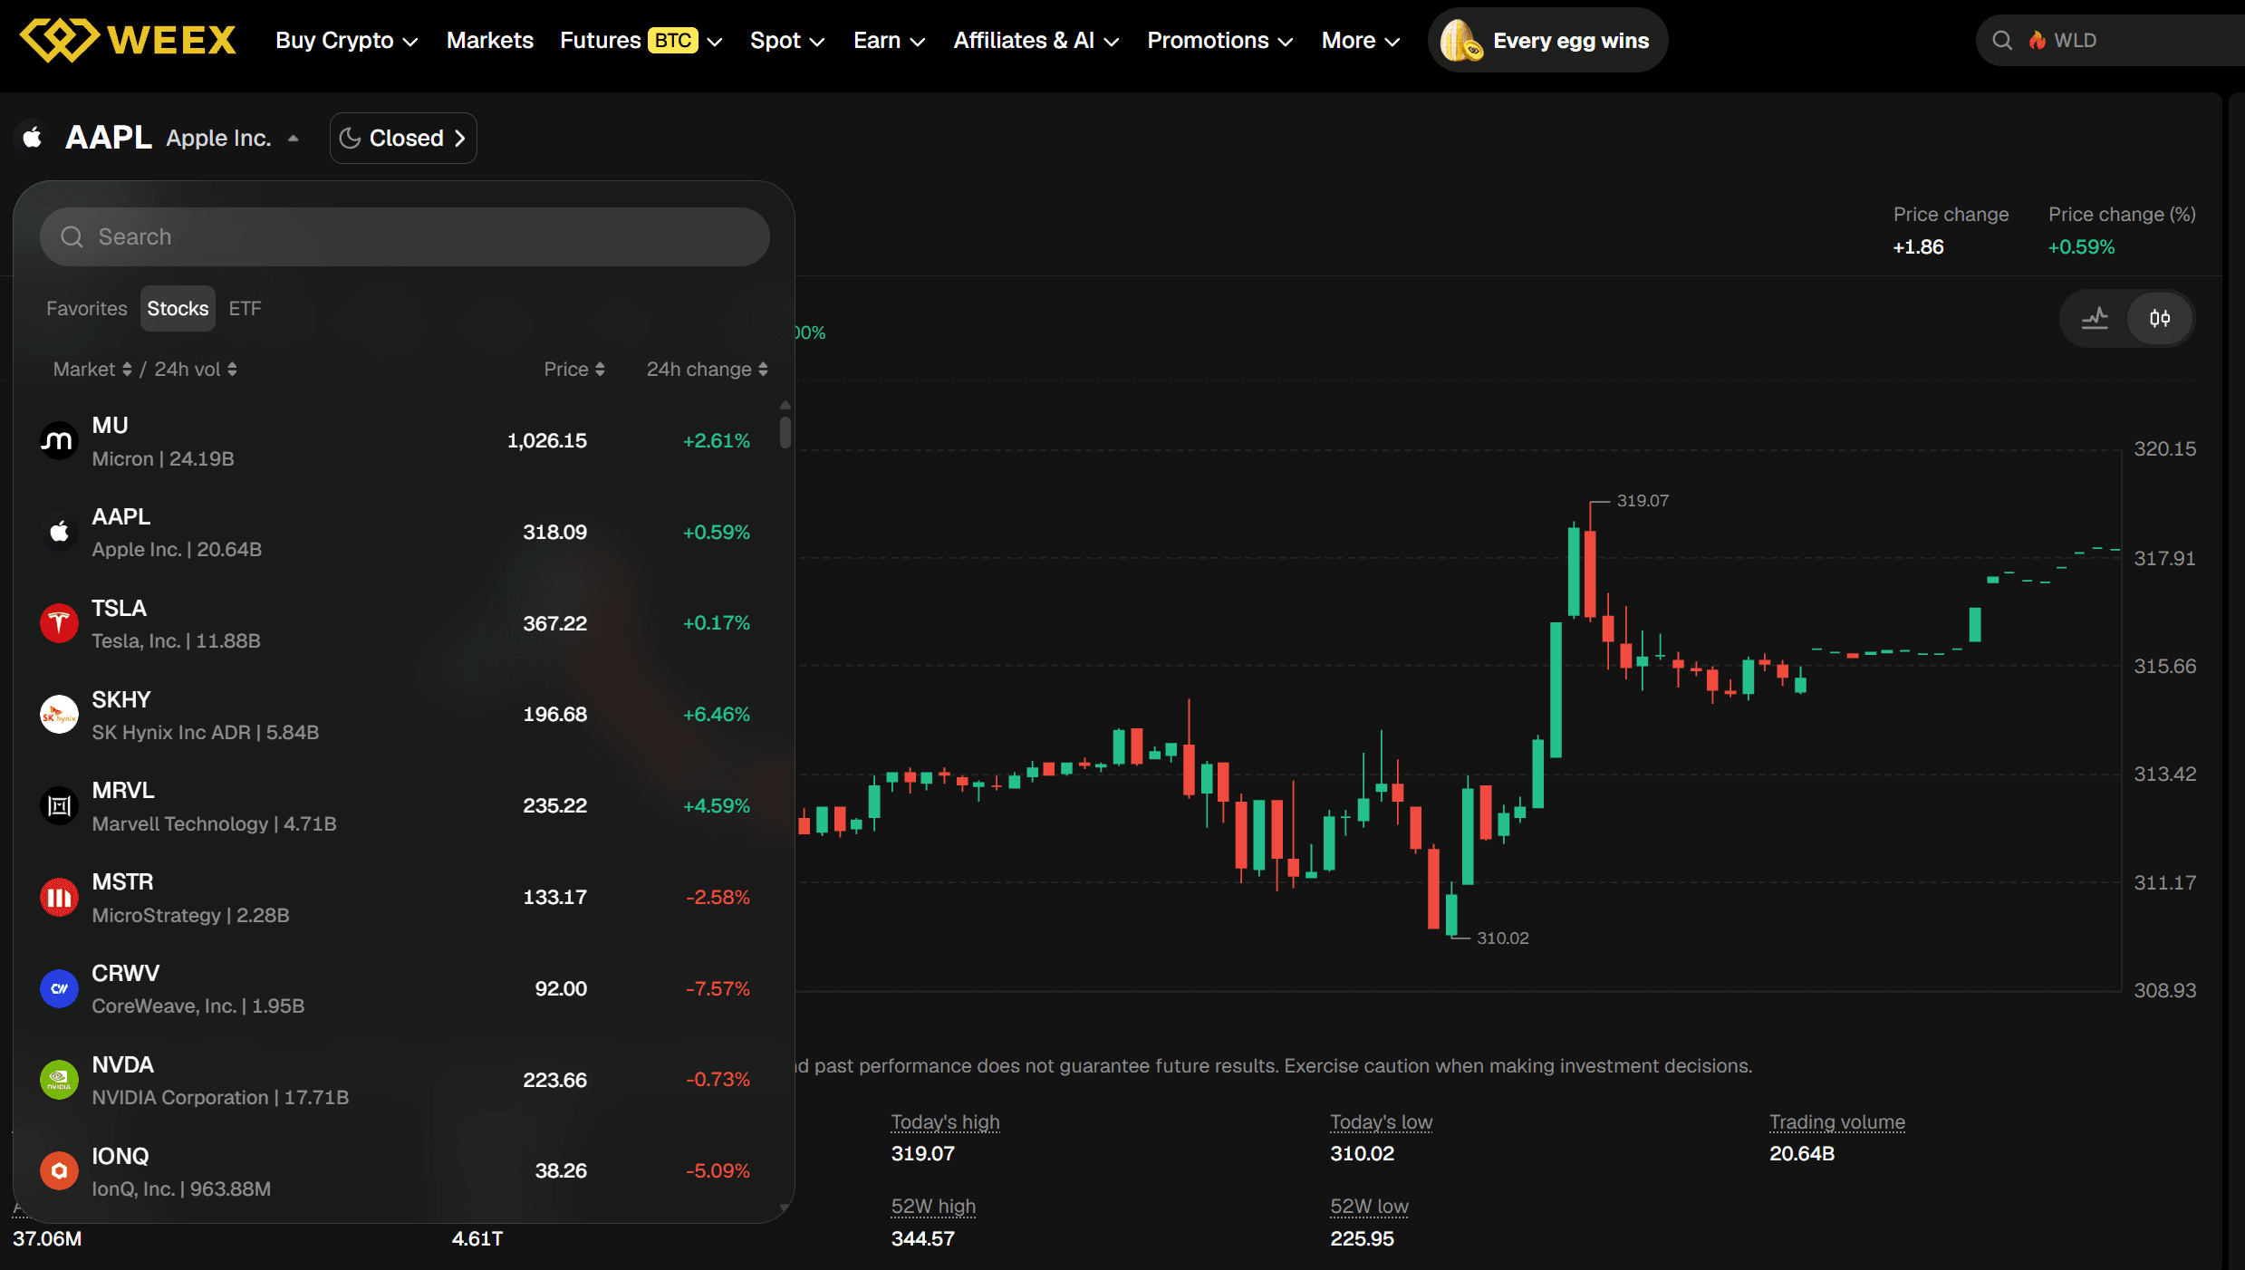The width and height of the screenshot is (2245, 1270).
Task: Switch to the ETF tab
Action: point(245,309)
